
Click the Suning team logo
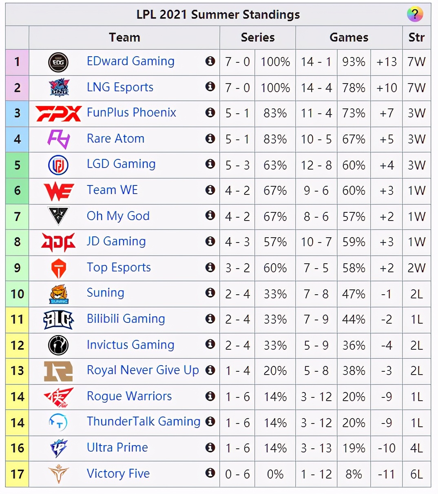[58, 294]
